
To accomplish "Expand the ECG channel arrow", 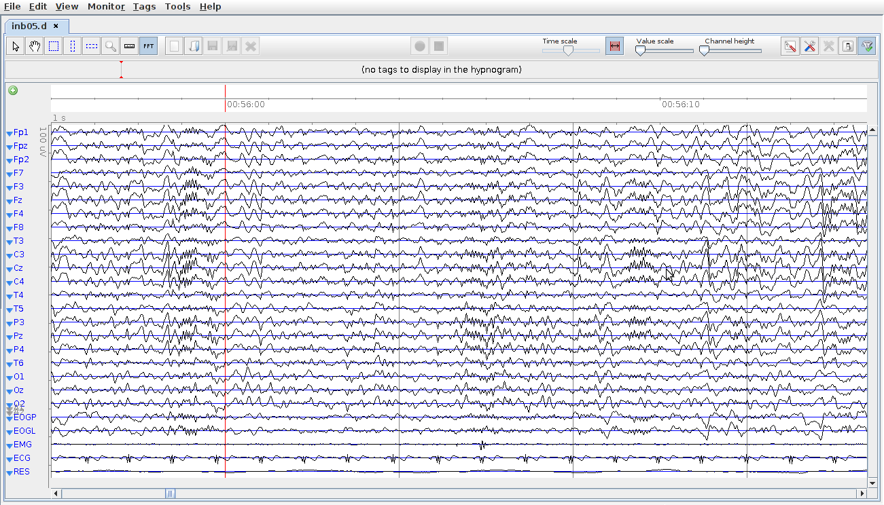I will click(10, 459).
